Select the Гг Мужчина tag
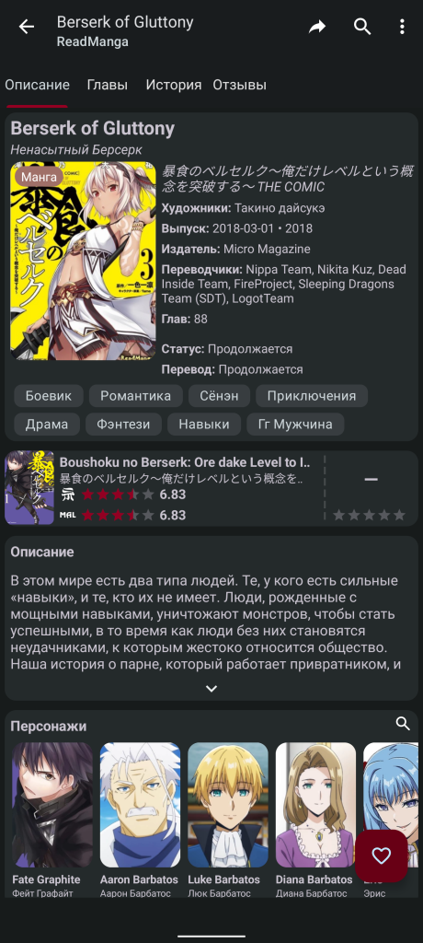 coord(295,424)
